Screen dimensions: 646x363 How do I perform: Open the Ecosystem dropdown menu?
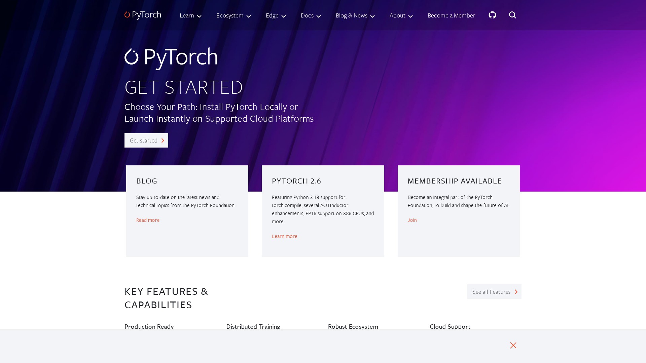(x=234, y=15)
